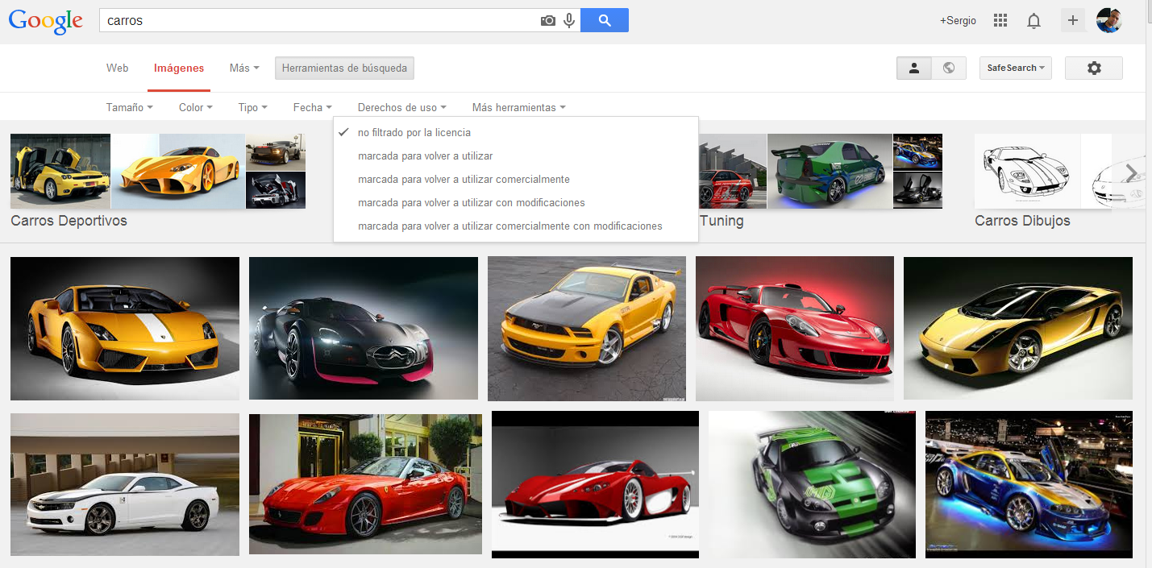Image resolution: width=1152 pixels, height=568 pixels.
Task: Switch to personal results view
Action: [914, 68]
